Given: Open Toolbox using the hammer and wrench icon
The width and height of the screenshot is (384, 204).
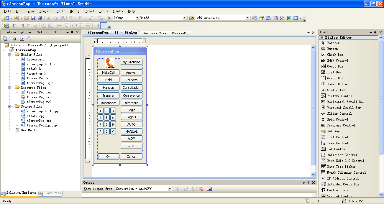Looking at the screenshot, I should point(282,18).
